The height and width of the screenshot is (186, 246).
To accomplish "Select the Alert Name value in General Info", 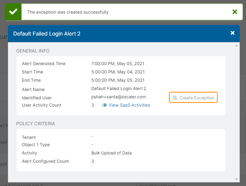I will point(119,89).
